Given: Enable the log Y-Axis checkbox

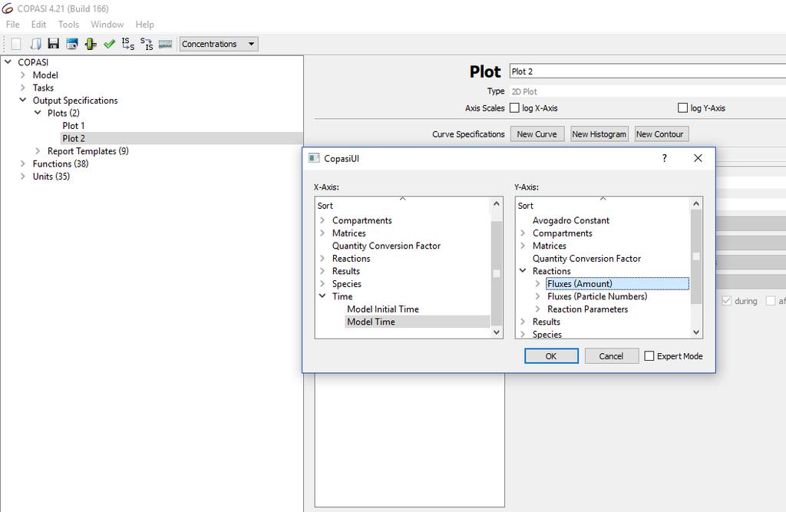Looking at the screenshot, I should (682, 107).
